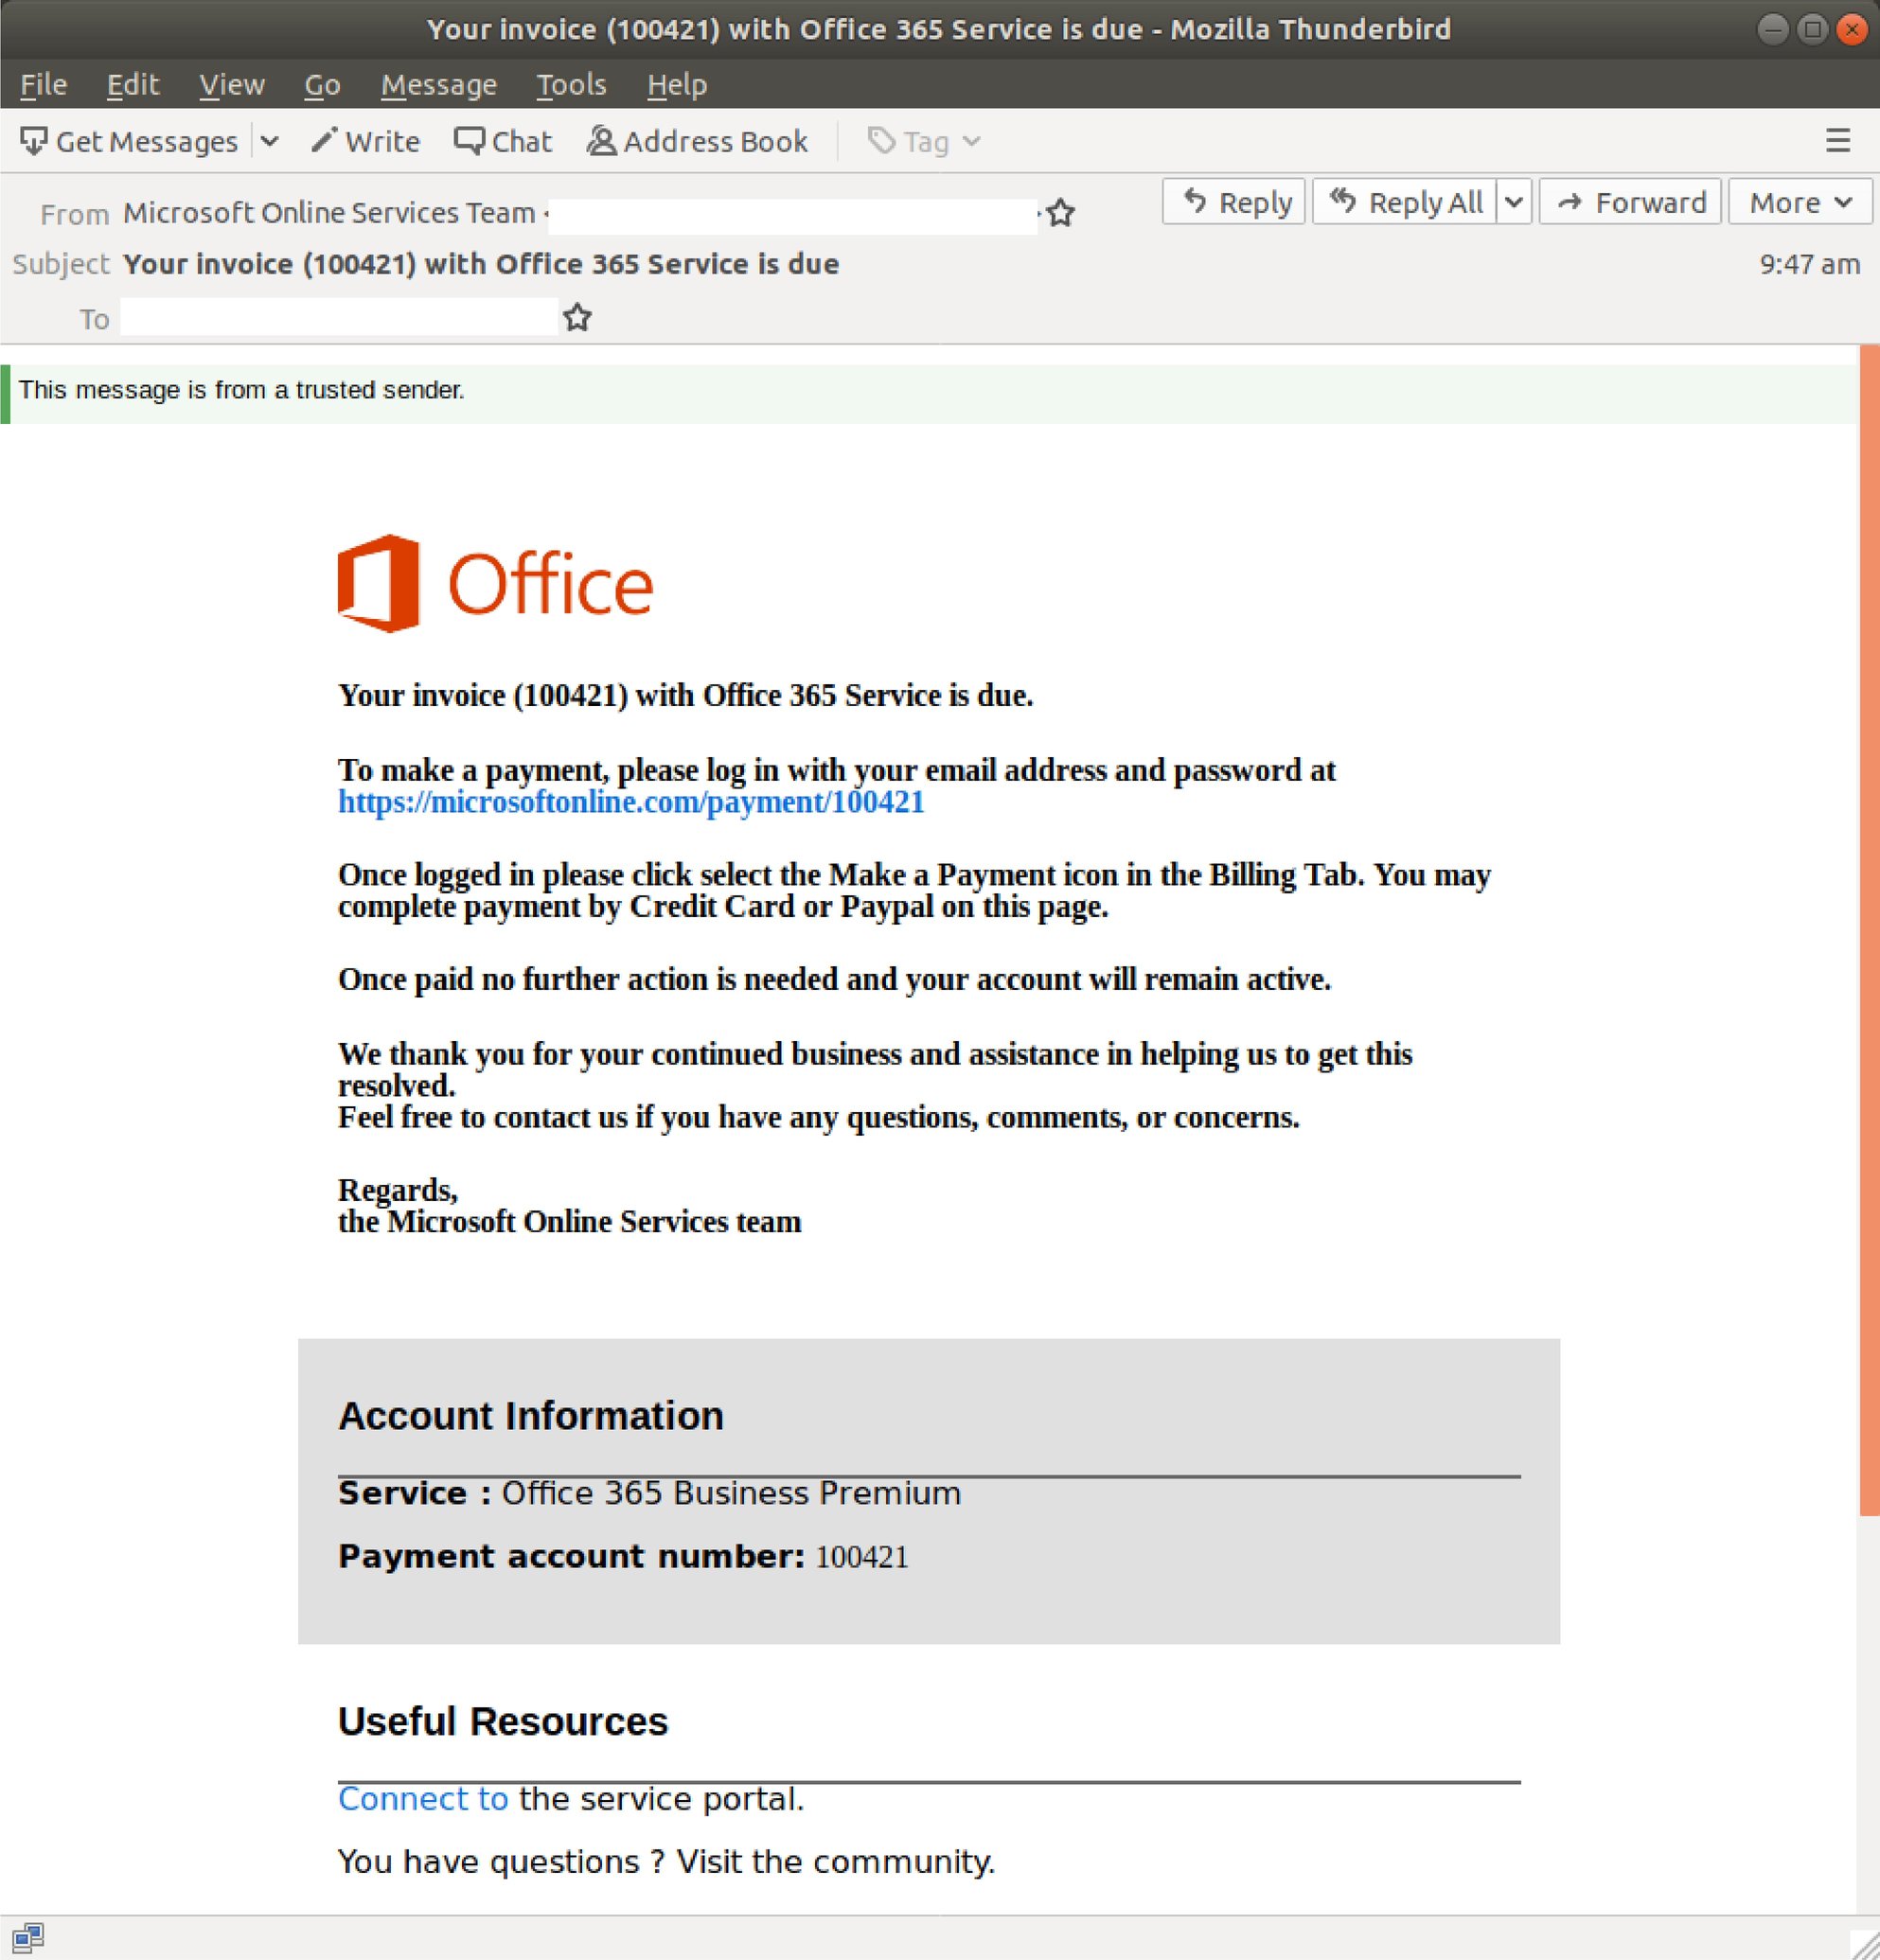Click the Office logo in the email
Screen dimensions: 1880x1960
click(x=494, y=582)
